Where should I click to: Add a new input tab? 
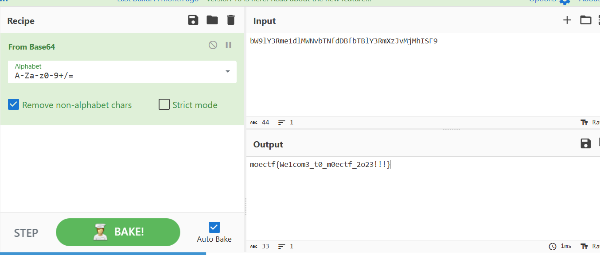(x=567, y=20)
